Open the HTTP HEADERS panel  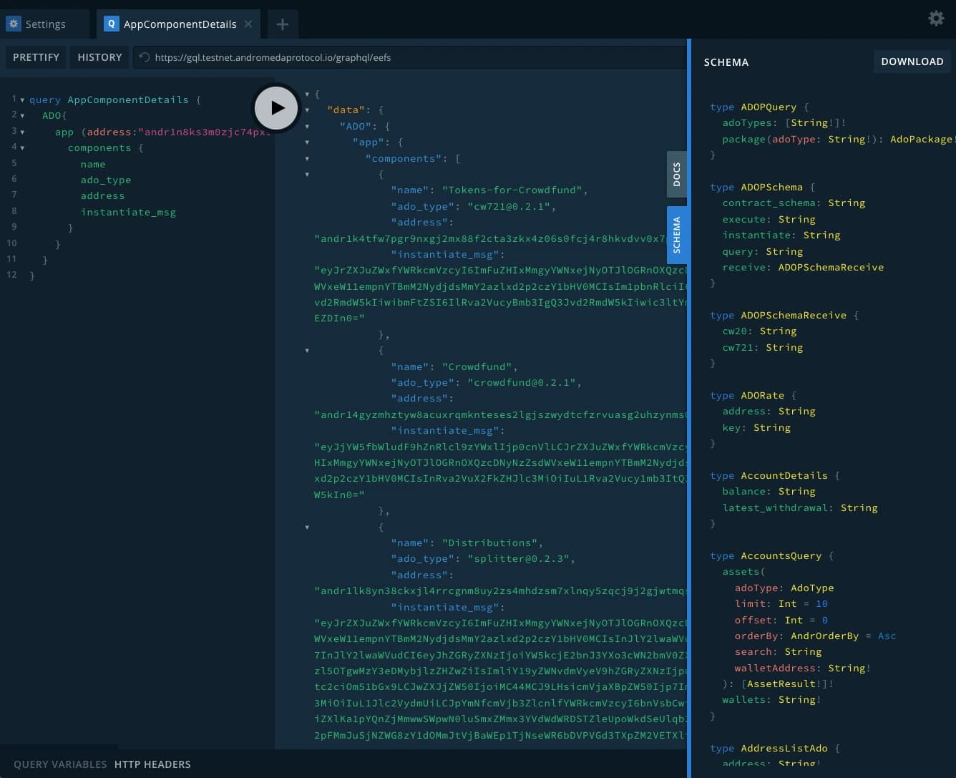click(x=152, y=764)
